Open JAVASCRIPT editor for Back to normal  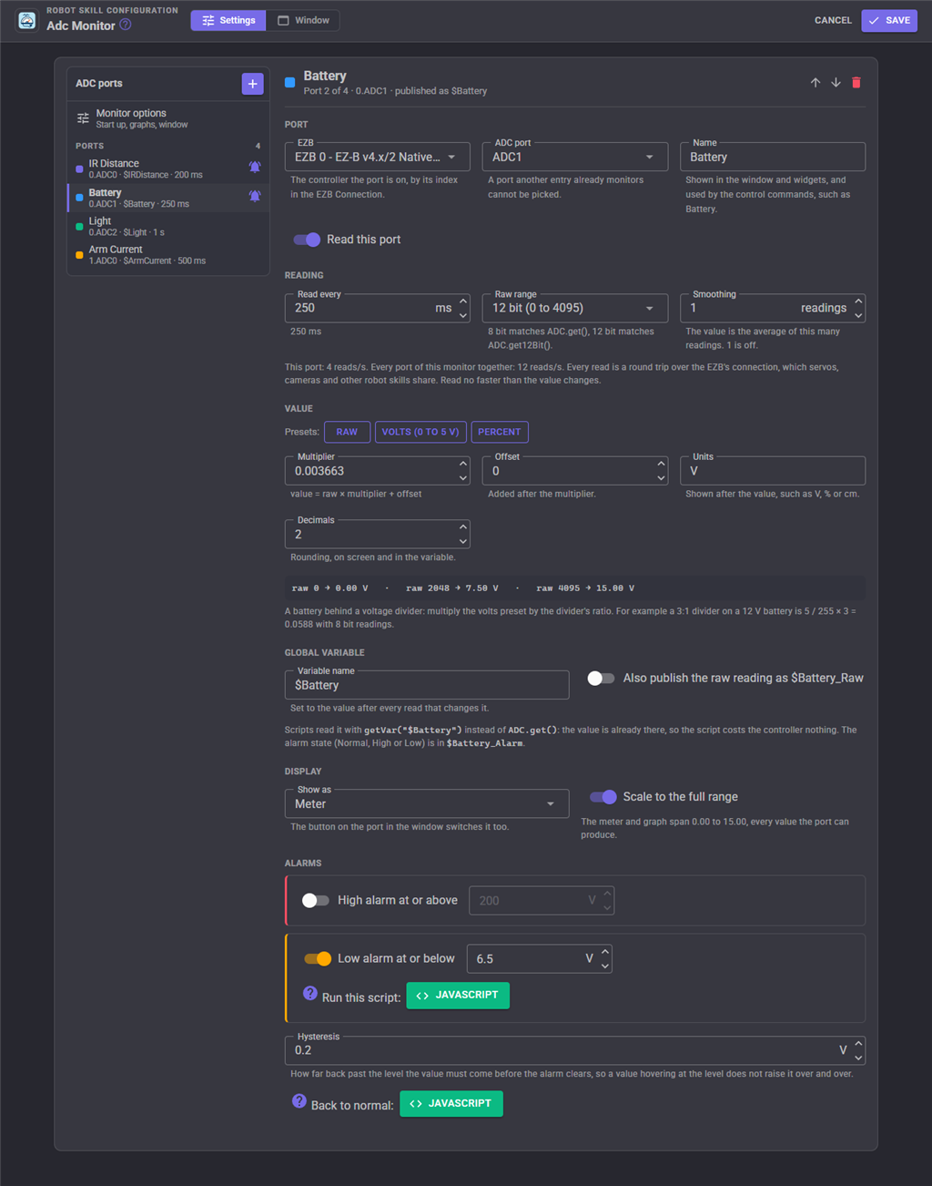tap(451, 1103)
